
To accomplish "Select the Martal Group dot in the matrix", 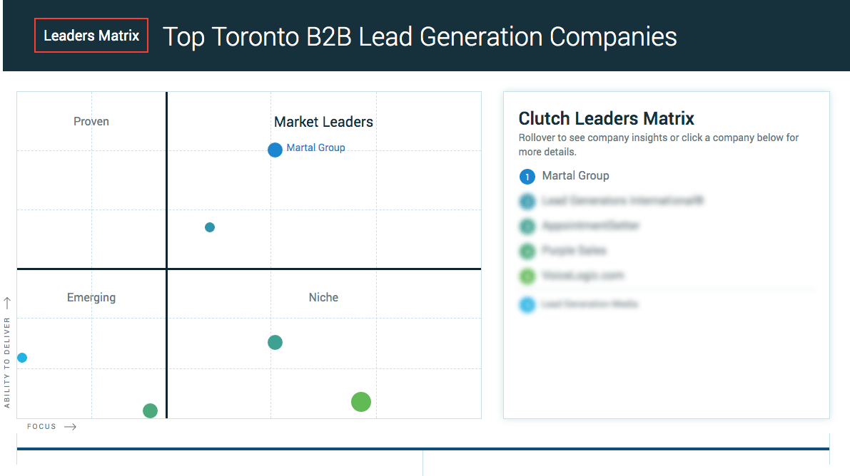I will (x=275, y=150).
